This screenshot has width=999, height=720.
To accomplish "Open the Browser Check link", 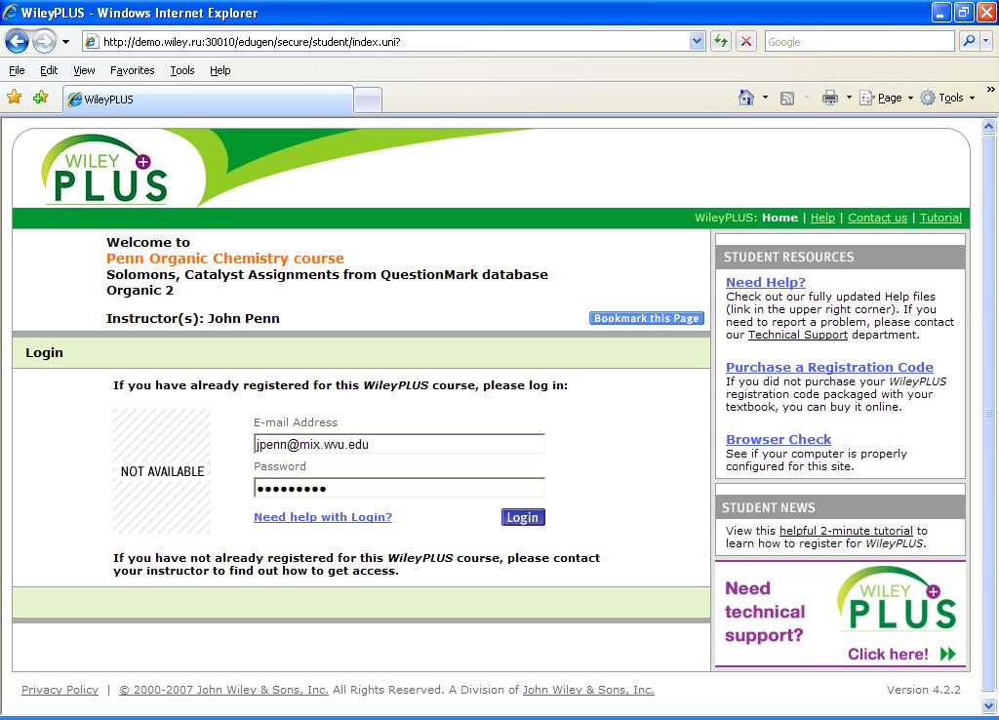I will pyautogui.click(x=779, y=439).
